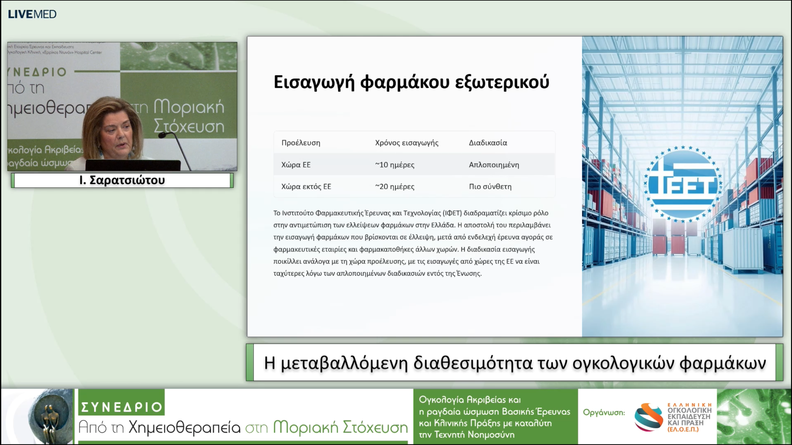Viewport: 792px width, 445px height.
Task: Click Από τη Χημειοθεραπεία στη Μοριακή Στόχευση text
Action: click(x=243, y=428)
